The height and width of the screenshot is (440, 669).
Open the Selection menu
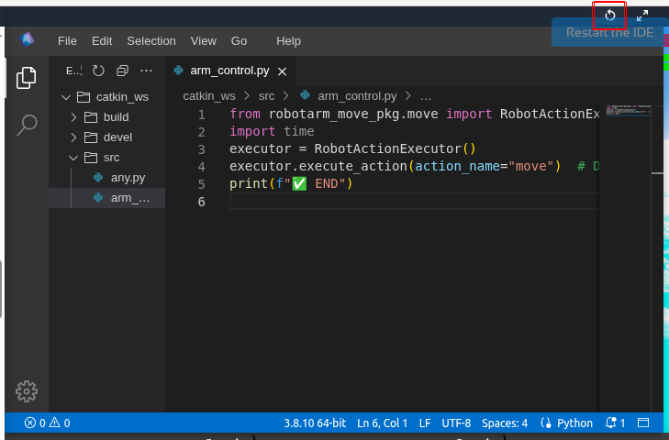[151, 41]
